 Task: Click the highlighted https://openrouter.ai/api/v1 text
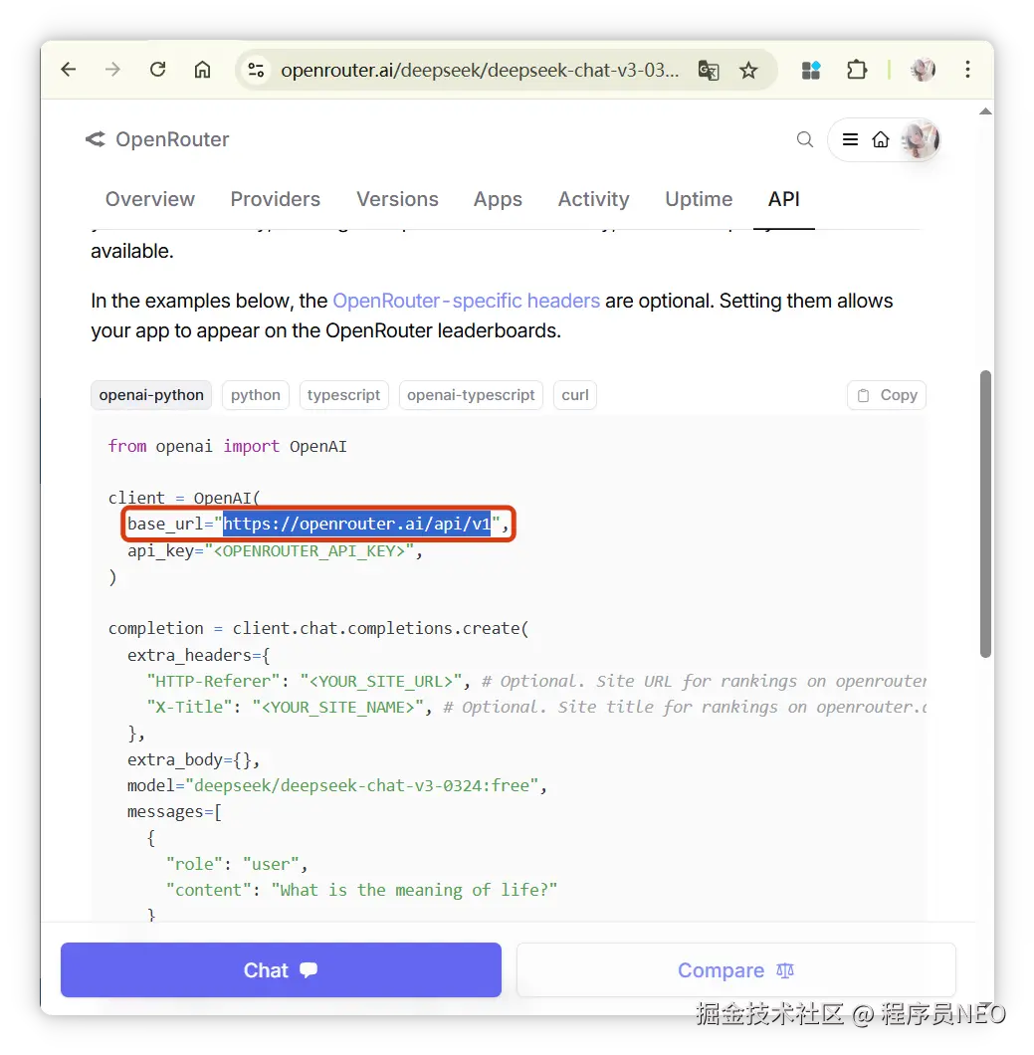[x=357, y=525]
